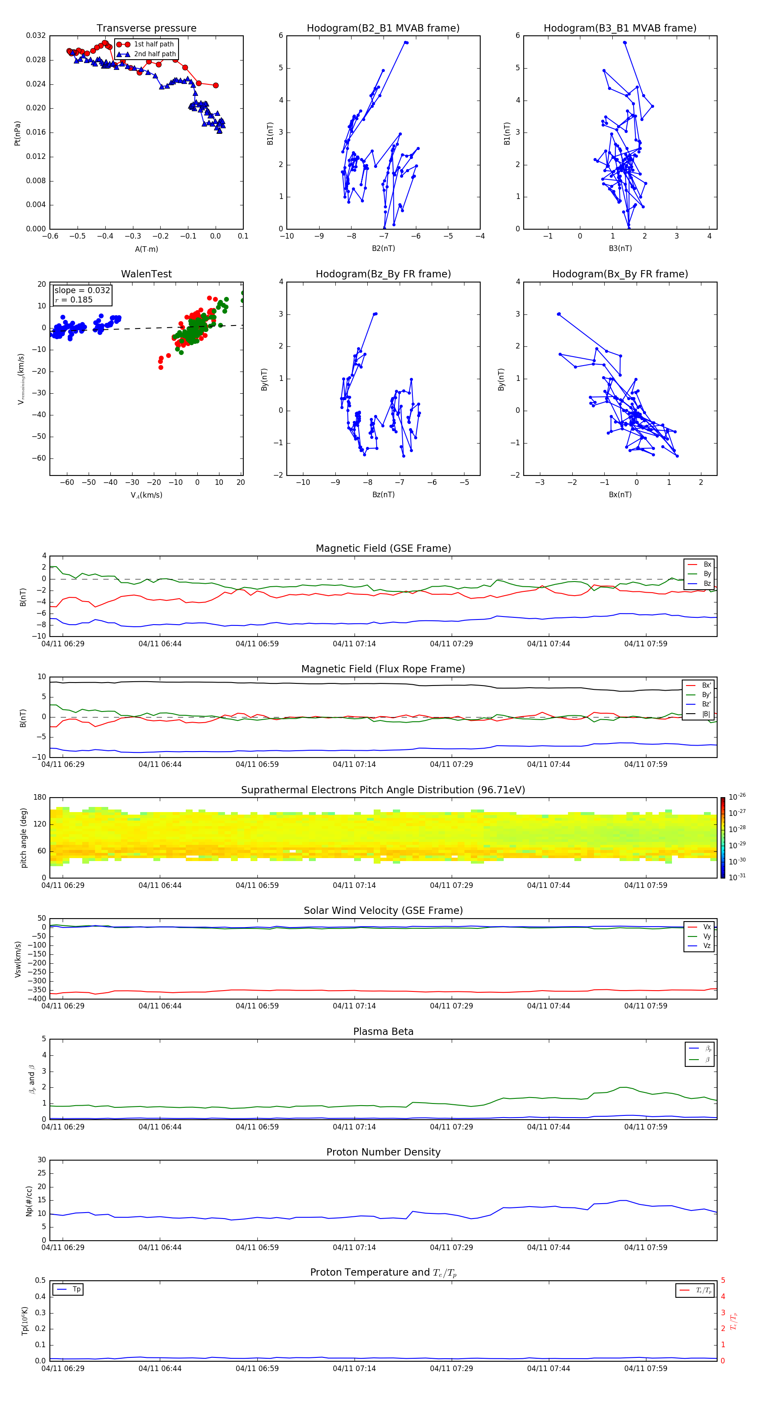Screen dimensions: 767x1406
Task: Click the Suprathermal Electrons Pitch Angle title
Action: [x=383, y=790]
